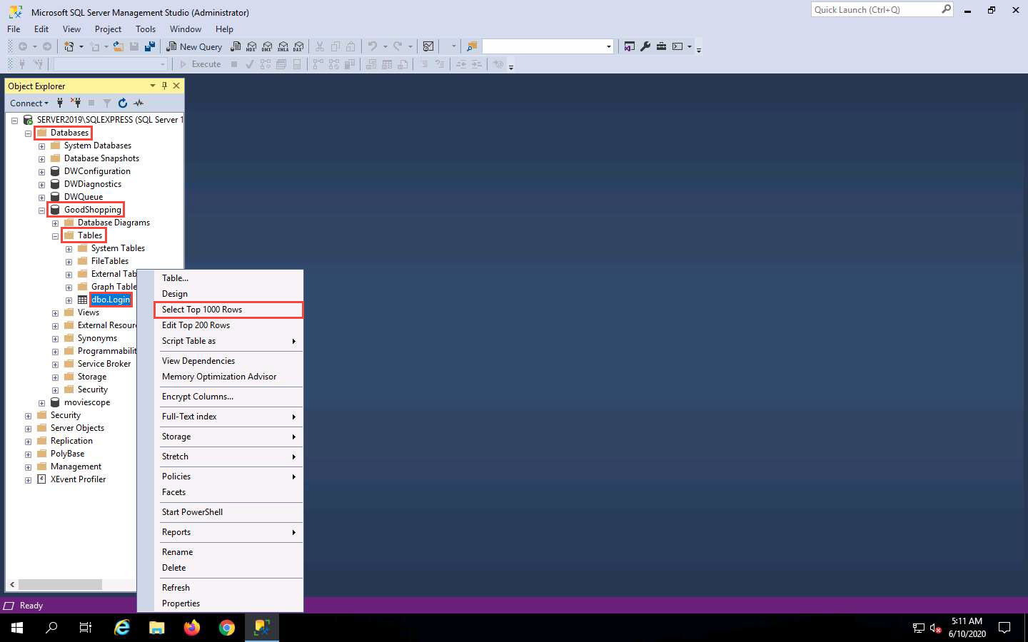This screenshot has height=642, width=1028.
Task: Click the DAX query icon
Action: tap(298, 46)
